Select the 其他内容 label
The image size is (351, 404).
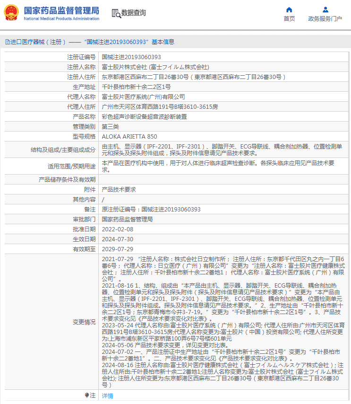(84, 200)
